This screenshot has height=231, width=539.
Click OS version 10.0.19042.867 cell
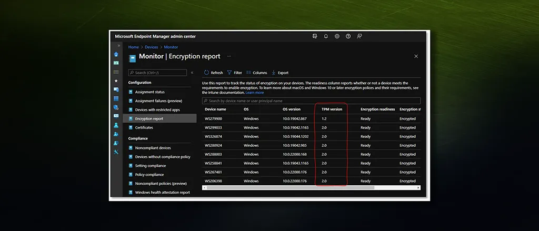(295, 118)
